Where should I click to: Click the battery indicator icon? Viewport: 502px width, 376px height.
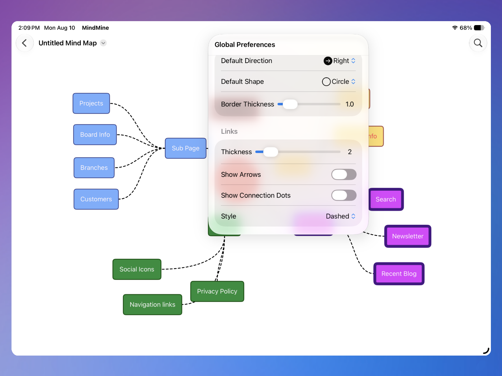pos(479,28)
